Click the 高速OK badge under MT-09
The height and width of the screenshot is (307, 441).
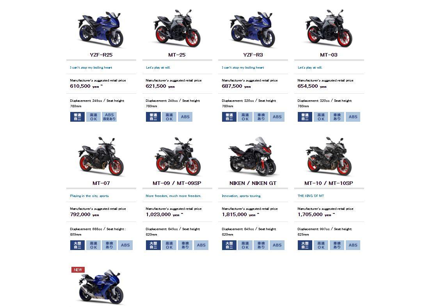(x=169, y=245)
